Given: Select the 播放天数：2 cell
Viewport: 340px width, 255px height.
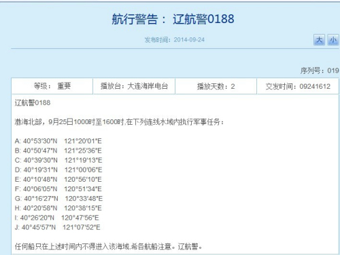Looking at the screenshot, I should click(216, 86).
